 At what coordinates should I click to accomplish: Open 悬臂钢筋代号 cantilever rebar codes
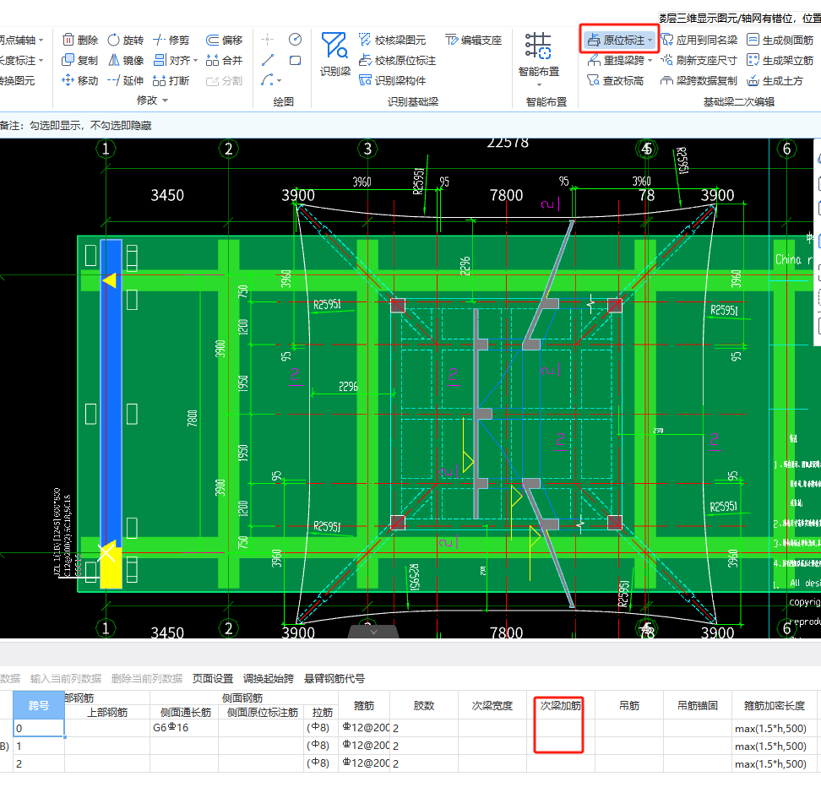click(334, 679)
